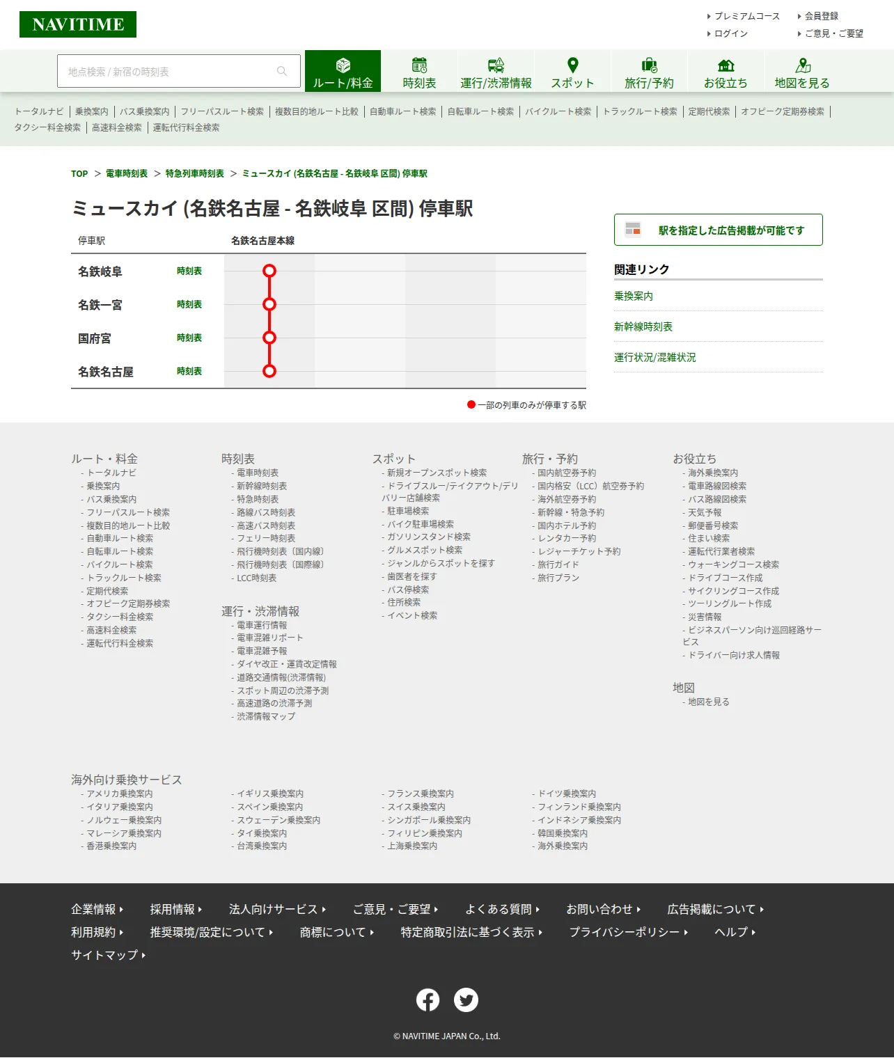Open the ルート/料金 tab
This screenshot has height=1058, width=894.
tap(343, 71)
